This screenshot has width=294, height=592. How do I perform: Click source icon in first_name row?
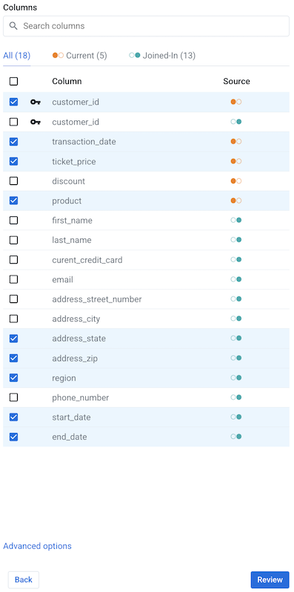[236, 220]
